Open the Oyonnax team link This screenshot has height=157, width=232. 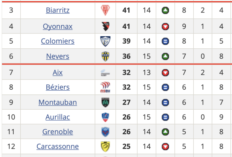click(58, 26)
